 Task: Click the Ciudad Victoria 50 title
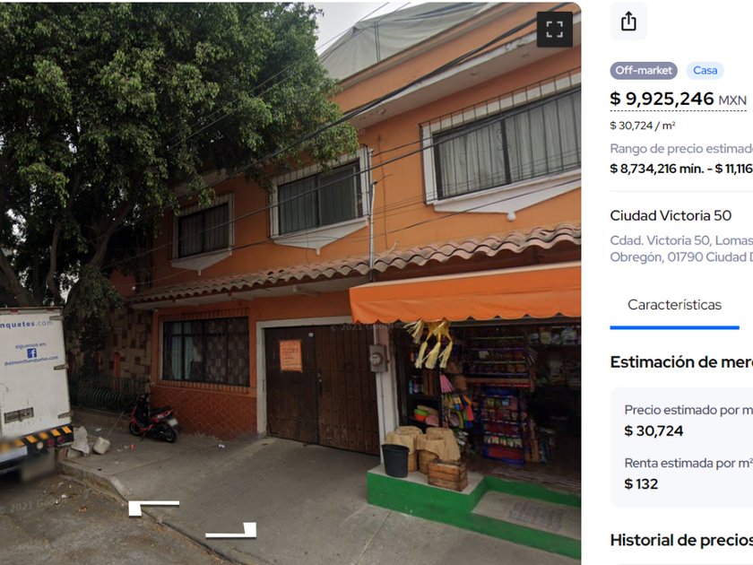coord(671,215)
